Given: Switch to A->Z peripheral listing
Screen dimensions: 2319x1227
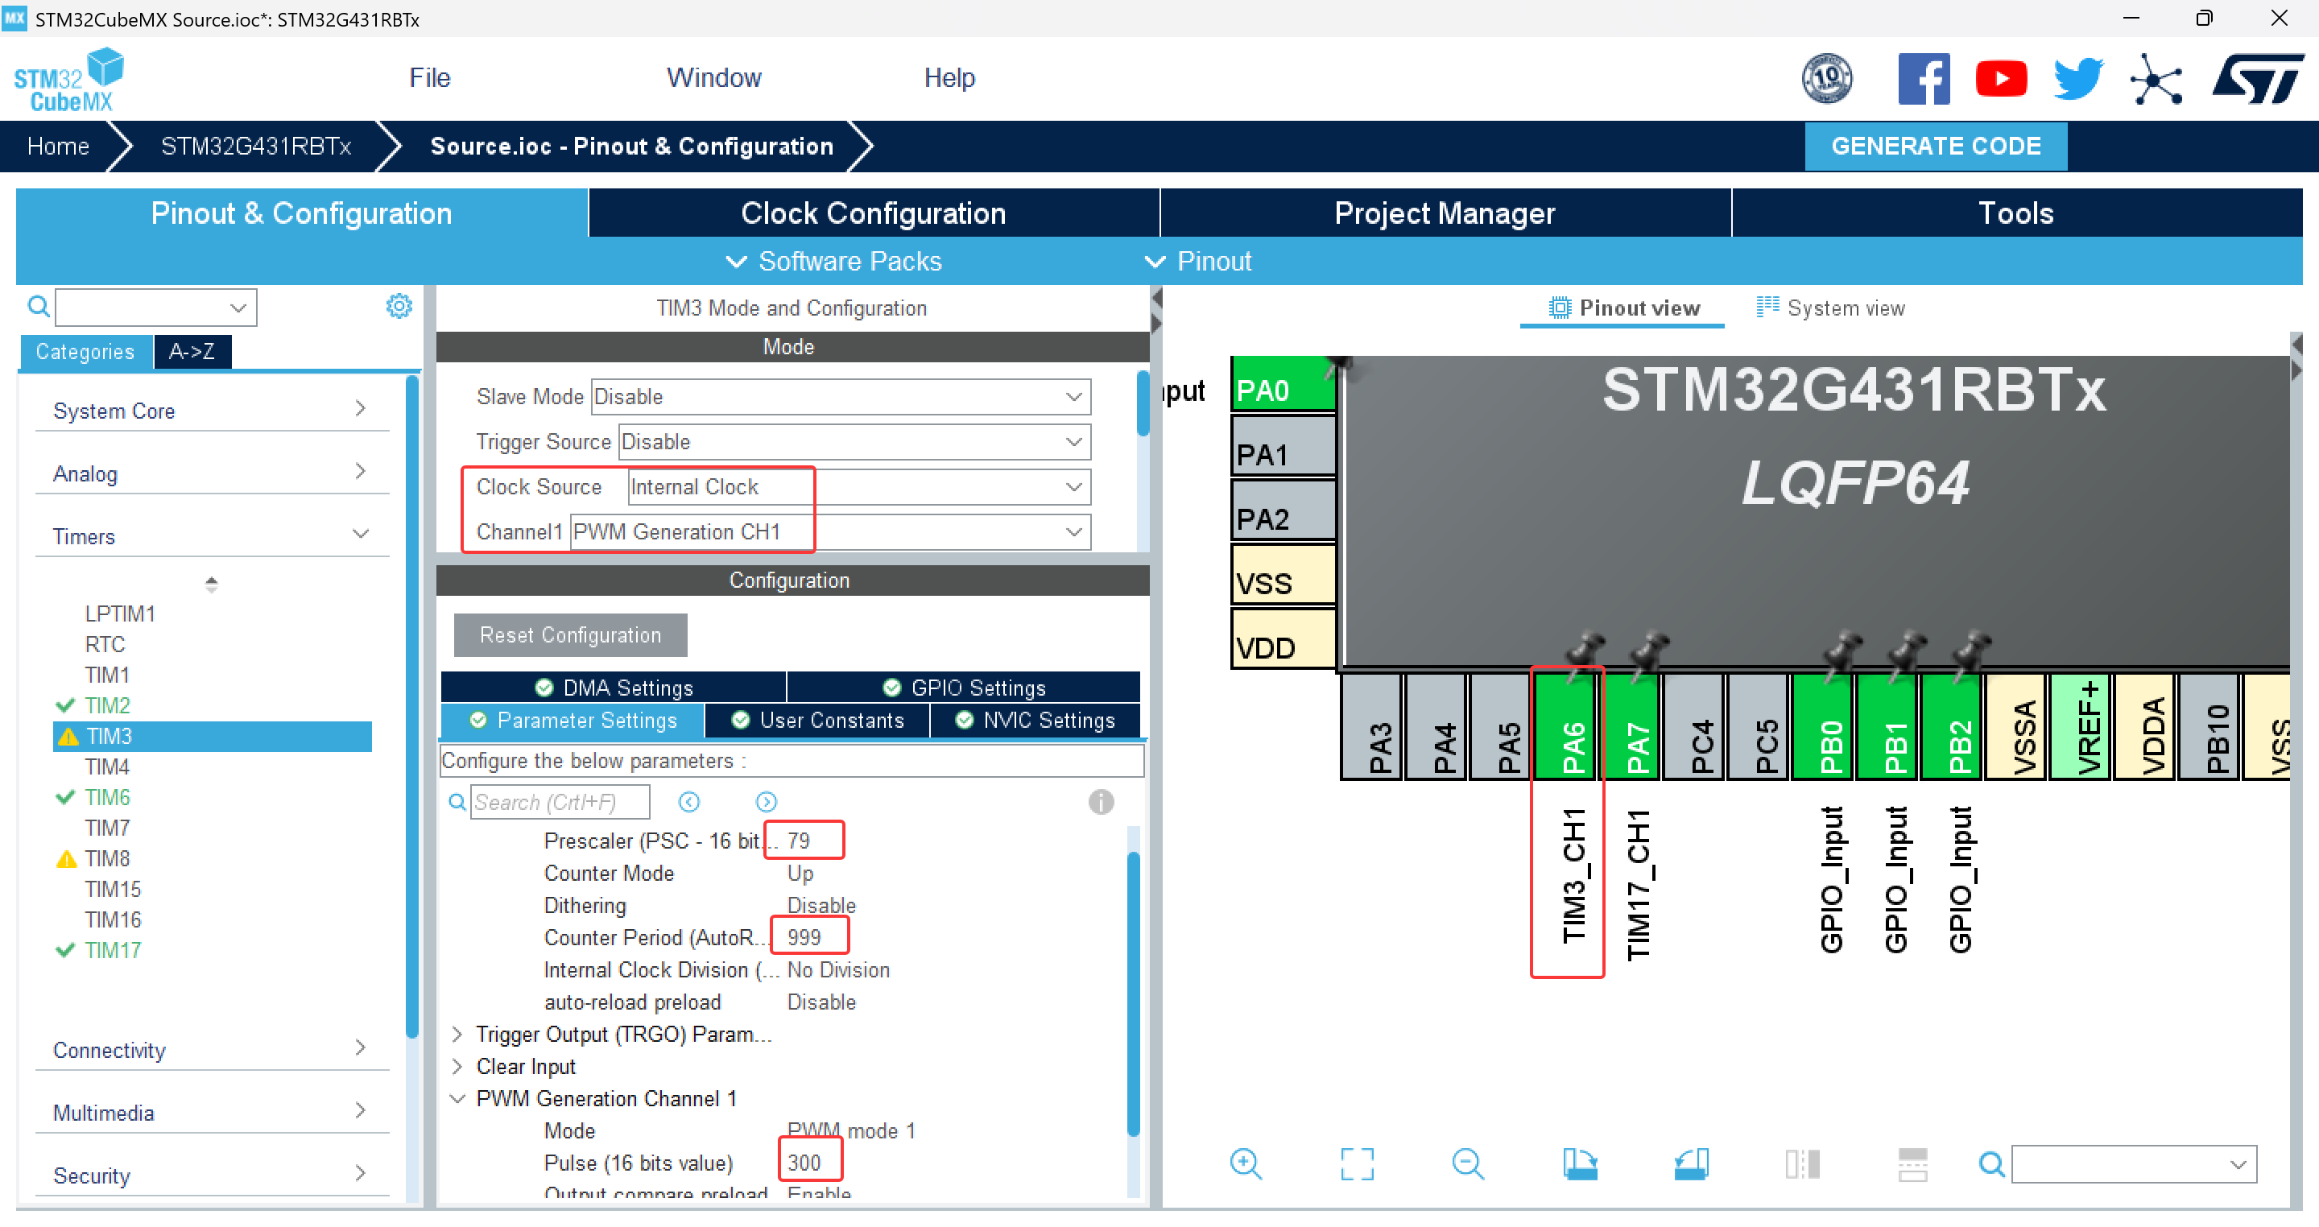Looking at the screenshot, I should 192,352.
